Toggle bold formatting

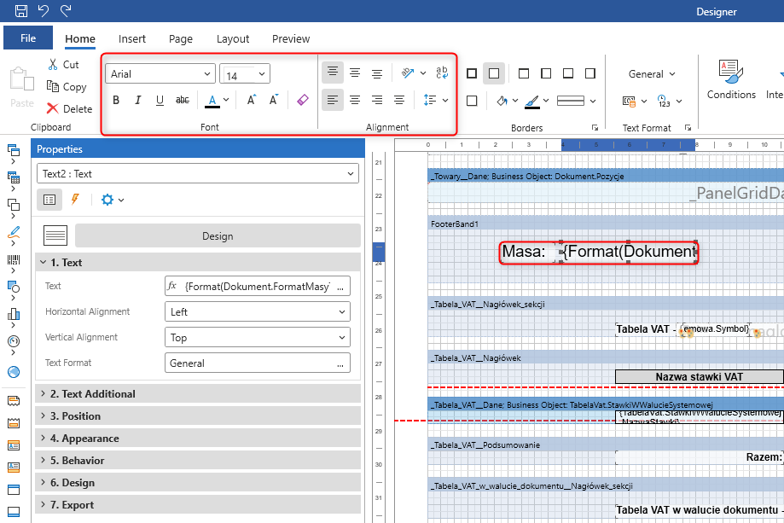(x=116, y=100)
